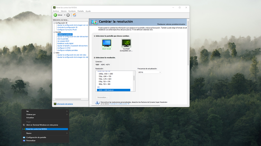Open Ajustar la configuración de la imagen de vídeo

tap(73, 57)
